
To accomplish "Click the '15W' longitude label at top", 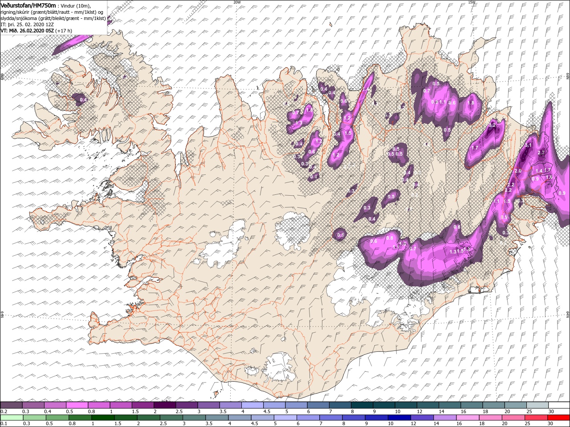I will (472, 2).
